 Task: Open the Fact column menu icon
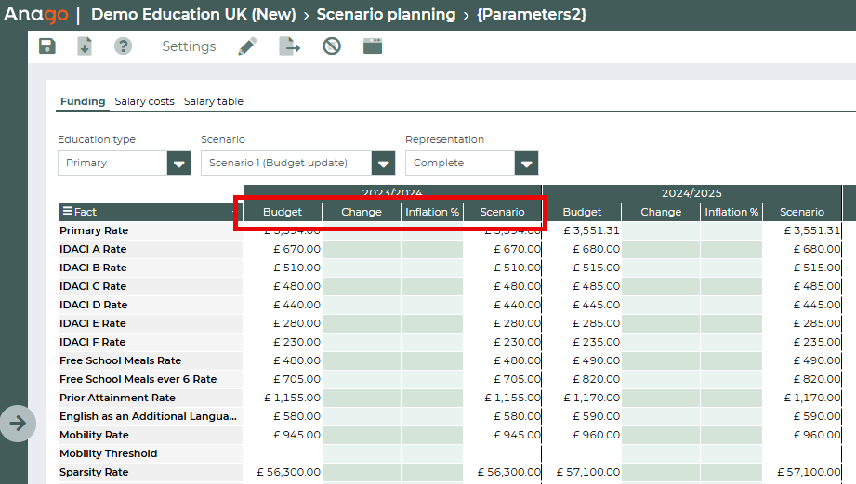67,212
